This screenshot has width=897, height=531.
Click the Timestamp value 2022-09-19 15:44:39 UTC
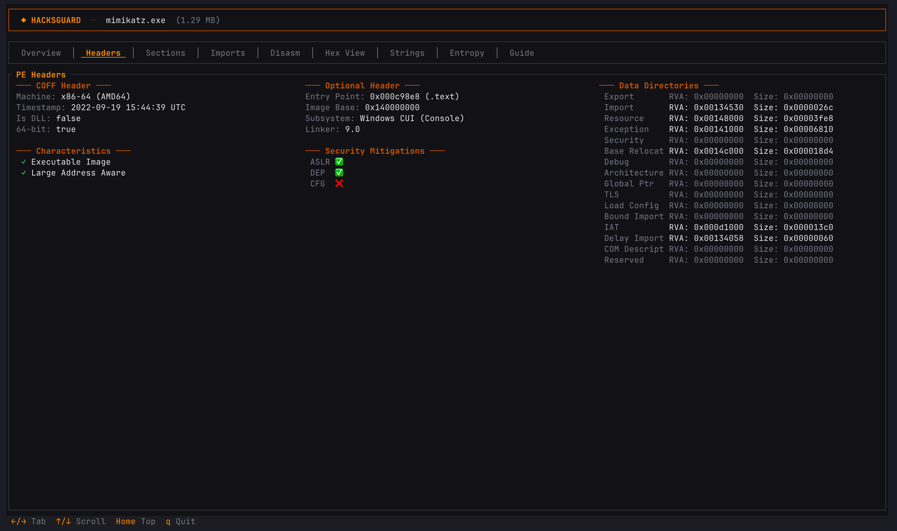128,107
